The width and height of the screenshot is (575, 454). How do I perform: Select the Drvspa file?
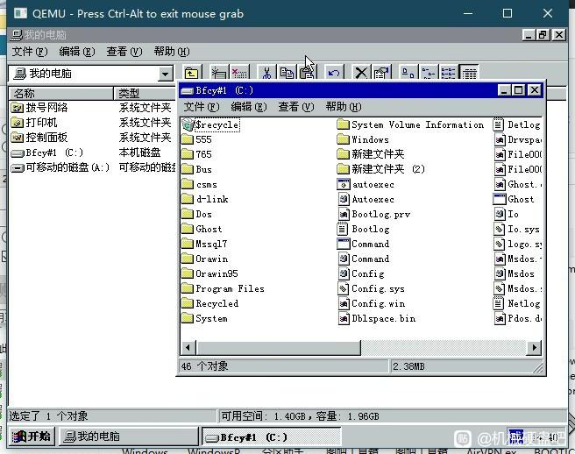tap(517, 139)
